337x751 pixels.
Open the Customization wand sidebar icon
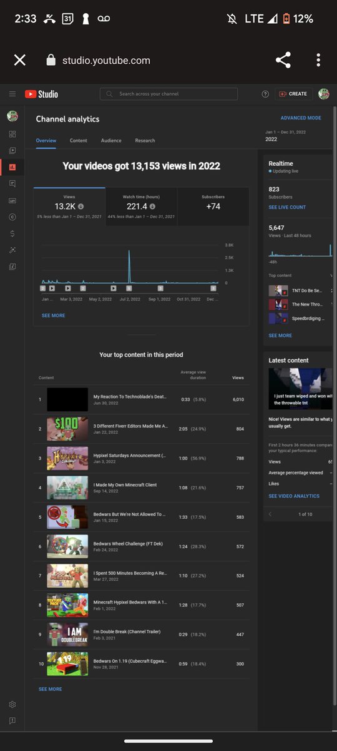[12, 250]
